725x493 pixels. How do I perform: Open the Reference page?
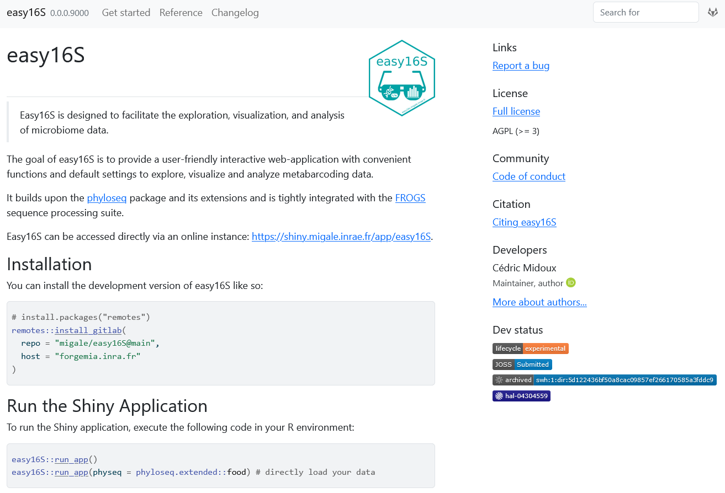(x=181, y=13)
